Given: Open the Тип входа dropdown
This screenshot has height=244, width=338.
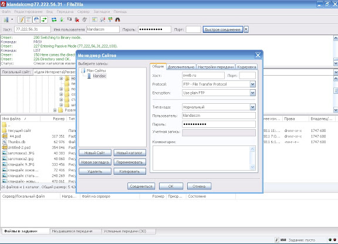Looking at the screenshot, I should point(253,107).
